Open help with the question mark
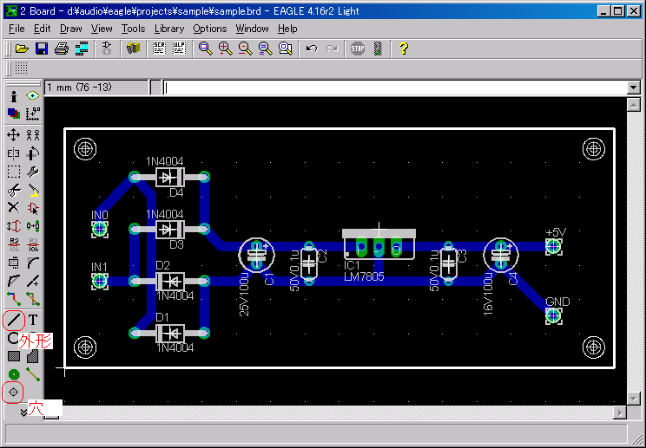Image resolution: width=646 pixels, height=448 pixels. 404,49
